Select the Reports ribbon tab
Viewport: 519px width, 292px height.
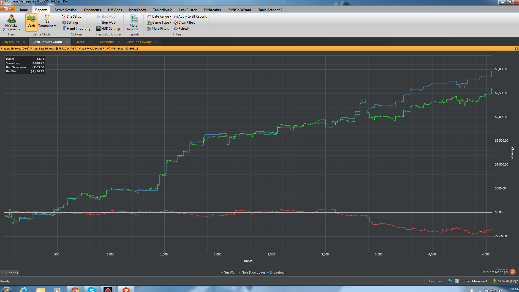click(x=41, y=10)
